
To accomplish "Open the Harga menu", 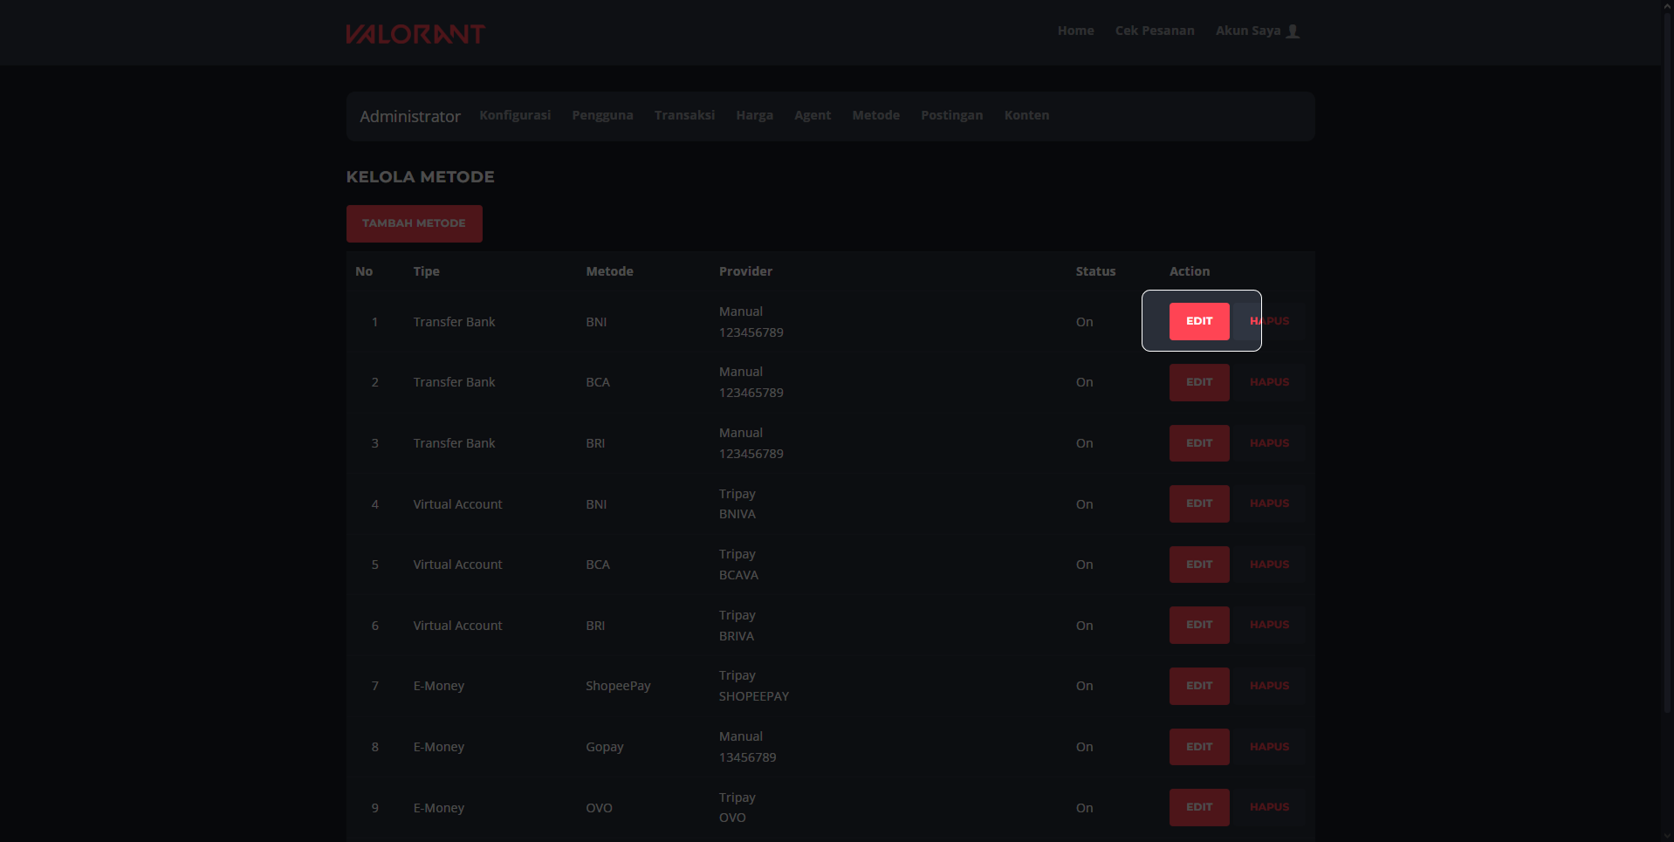I will click(754, 115).
